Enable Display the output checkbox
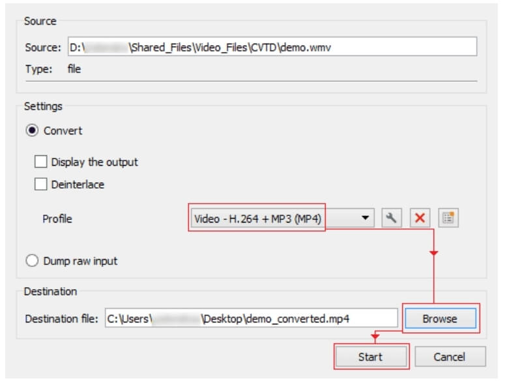The width and height of the screenshot is (507, 385). (41, 162)
